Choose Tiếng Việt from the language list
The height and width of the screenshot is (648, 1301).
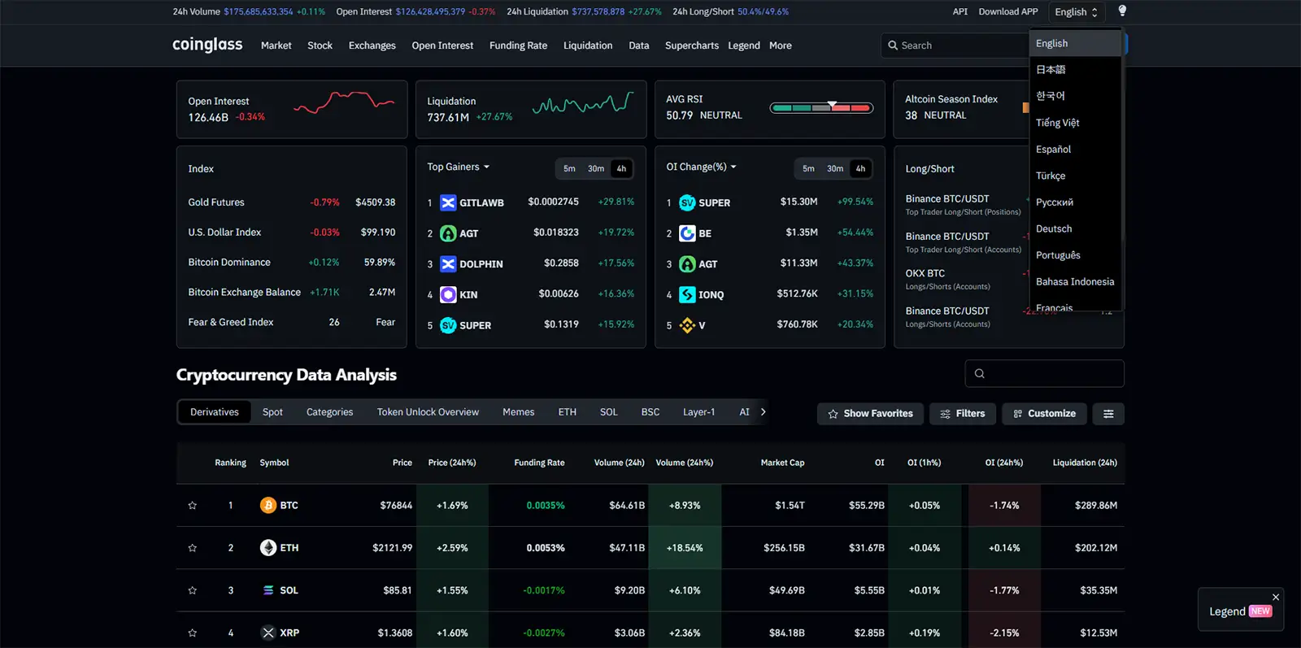pyautogui.click(x=1076, y=123)
